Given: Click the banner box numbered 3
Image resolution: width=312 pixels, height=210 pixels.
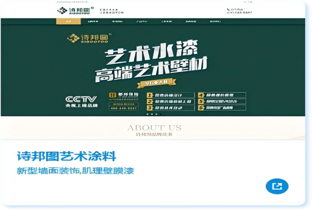Looking at the screenshot, I should 170,108.
